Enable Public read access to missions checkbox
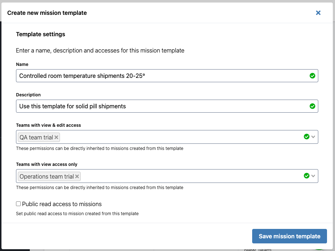Image resolution: width=335 pixels, height=251 pixels. coord(19,204)
